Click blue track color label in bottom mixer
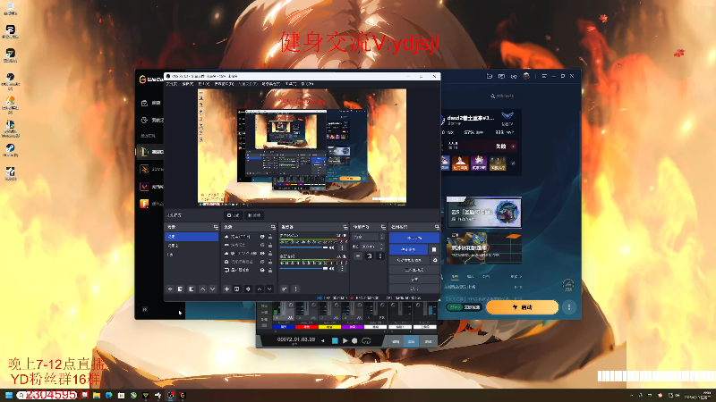This screenshot has width=716, height=402. tap(284, 327)
